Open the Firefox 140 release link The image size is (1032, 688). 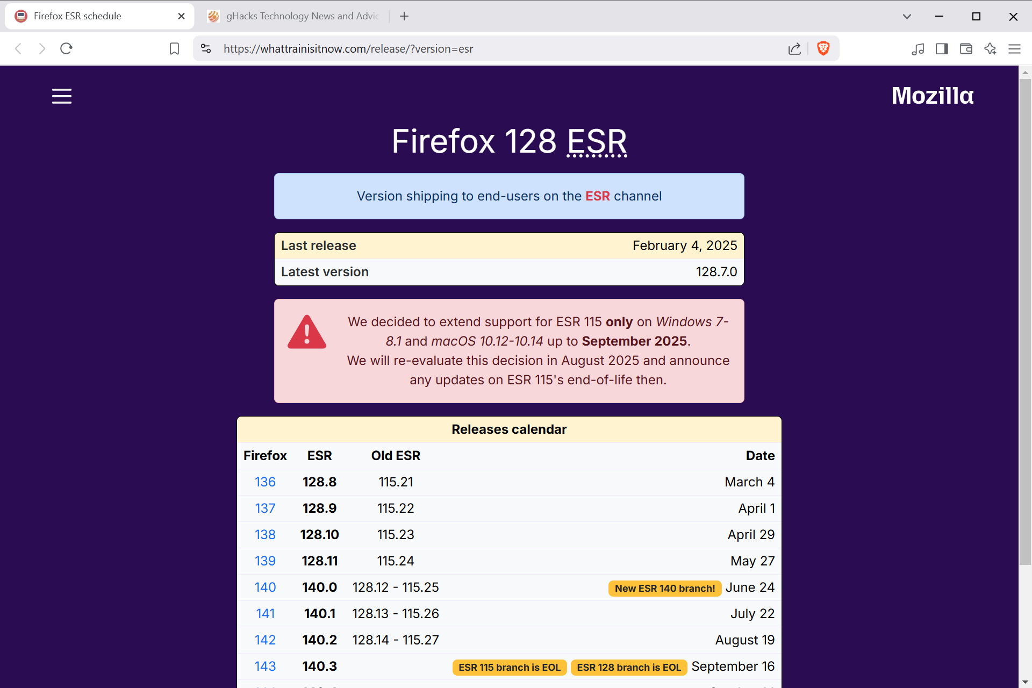265,587
